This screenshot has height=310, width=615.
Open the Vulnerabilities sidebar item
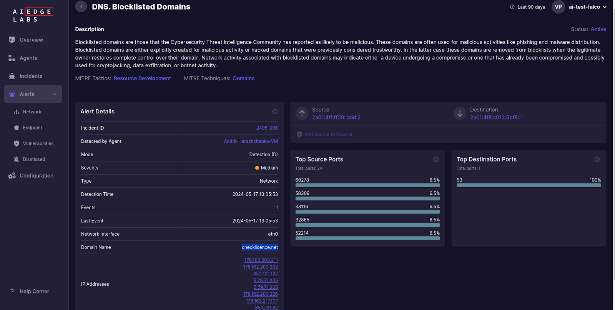point(38,143)
